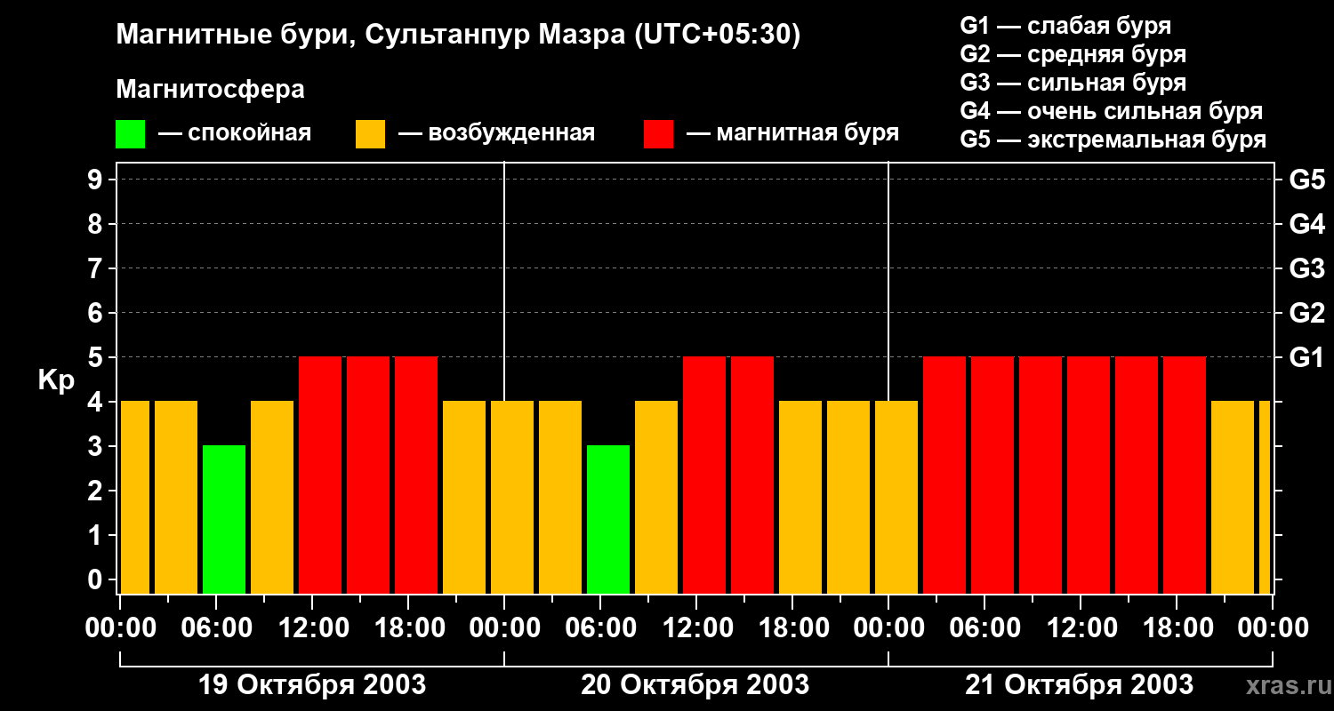Click the 18:00 time label for 20 October
This screenshot has height=711, width=1334.
(x=792, y=628)
